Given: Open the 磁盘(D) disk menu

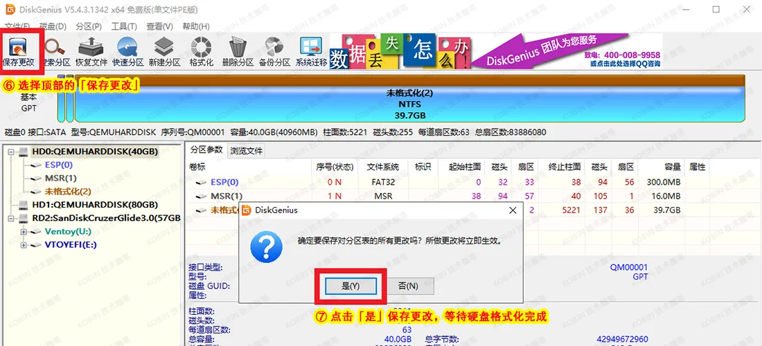Looking at the screenshot, I should point(53,26).
